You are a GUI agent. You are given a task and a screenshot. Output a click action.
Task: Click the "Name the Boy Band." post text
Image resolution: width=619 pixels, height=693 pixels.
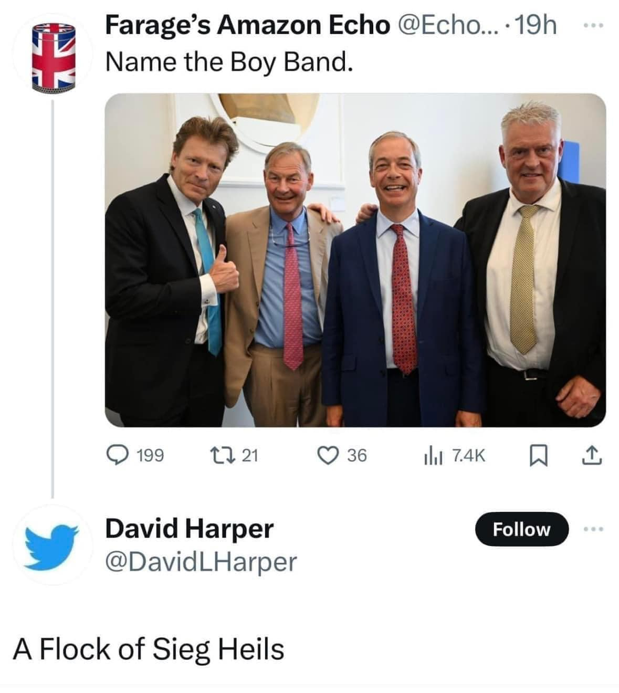coord(227,62)
